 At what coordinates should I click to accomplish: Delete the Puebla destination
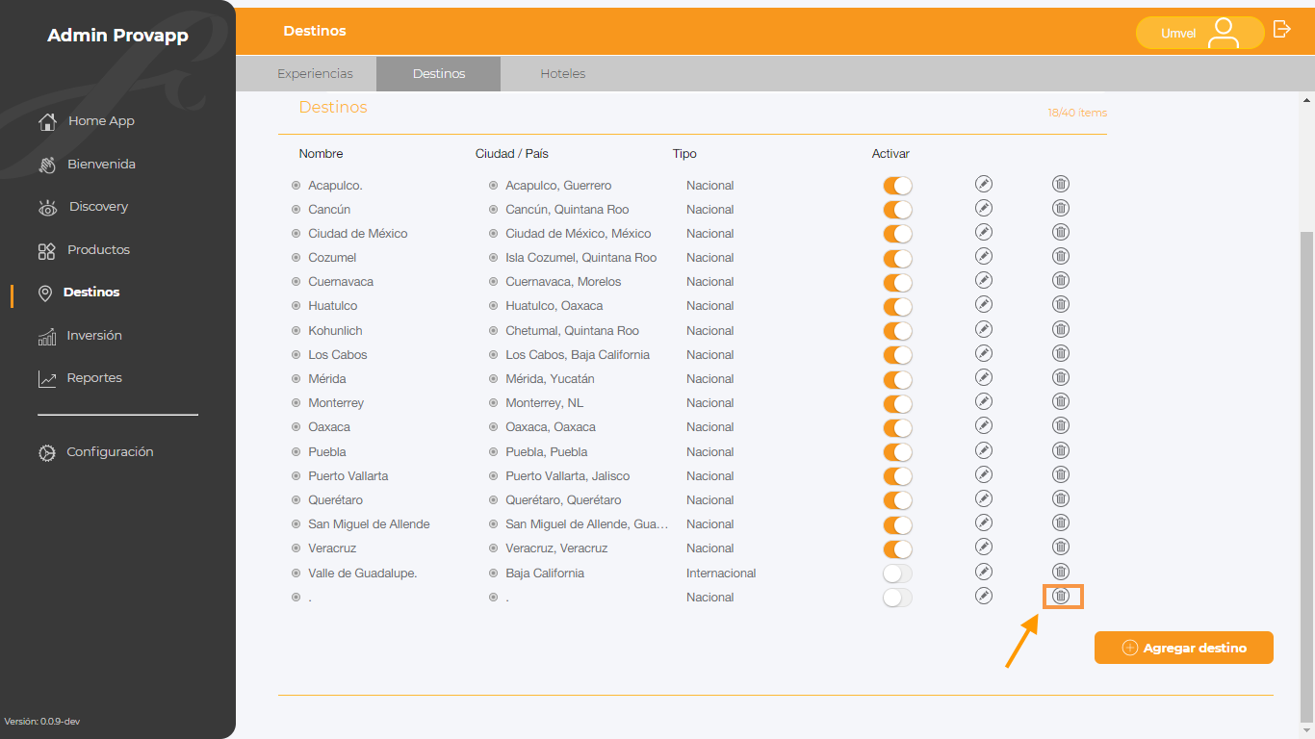1060,450
